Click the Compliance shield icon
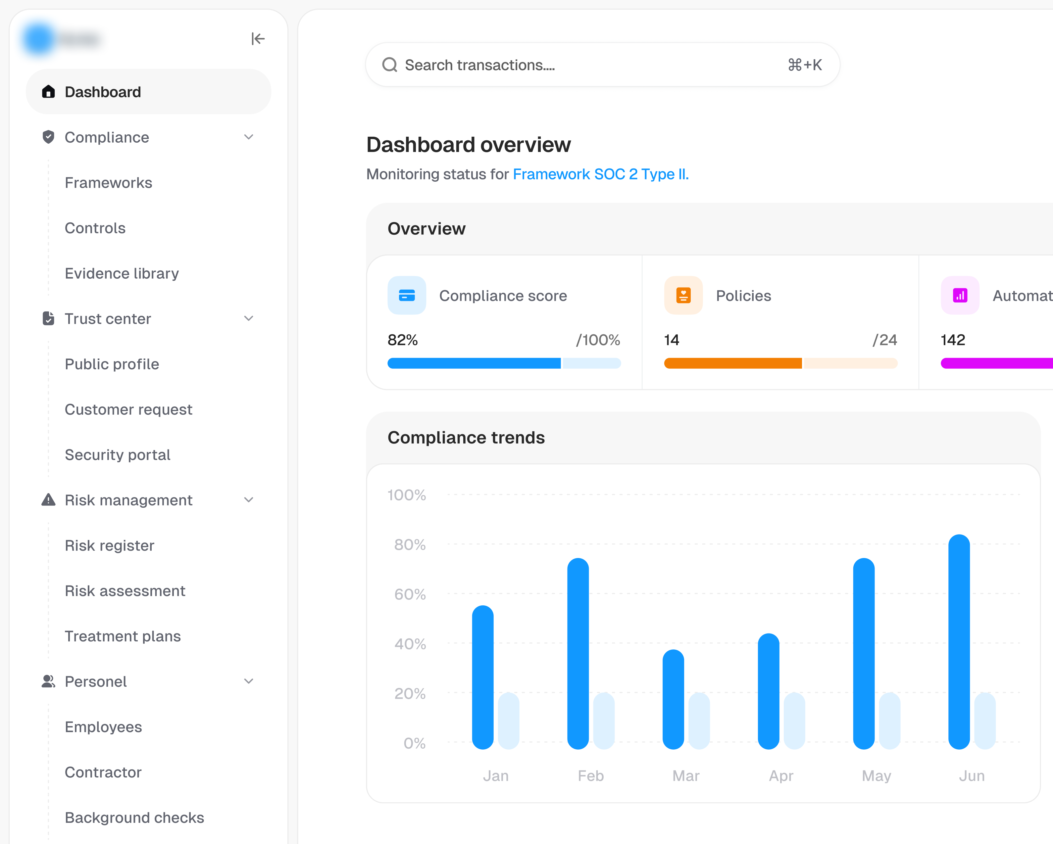1053x844 pixels. [x=48, y=137]
